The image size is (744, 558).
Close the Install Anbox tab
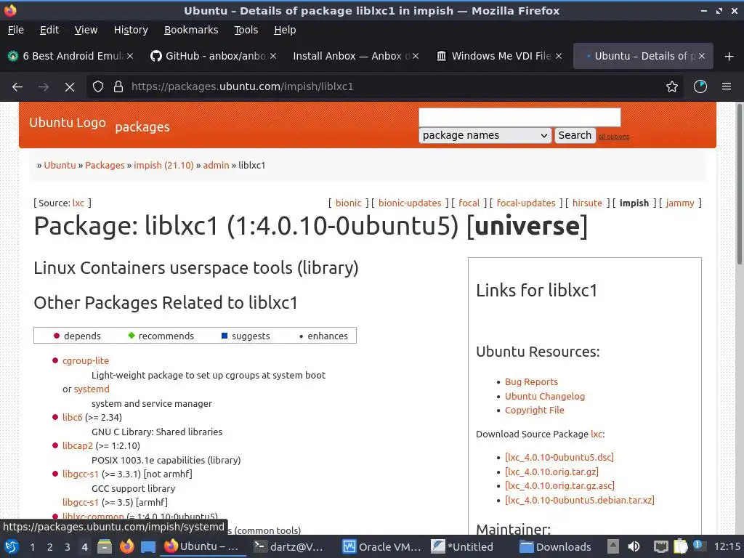point(416,56)
